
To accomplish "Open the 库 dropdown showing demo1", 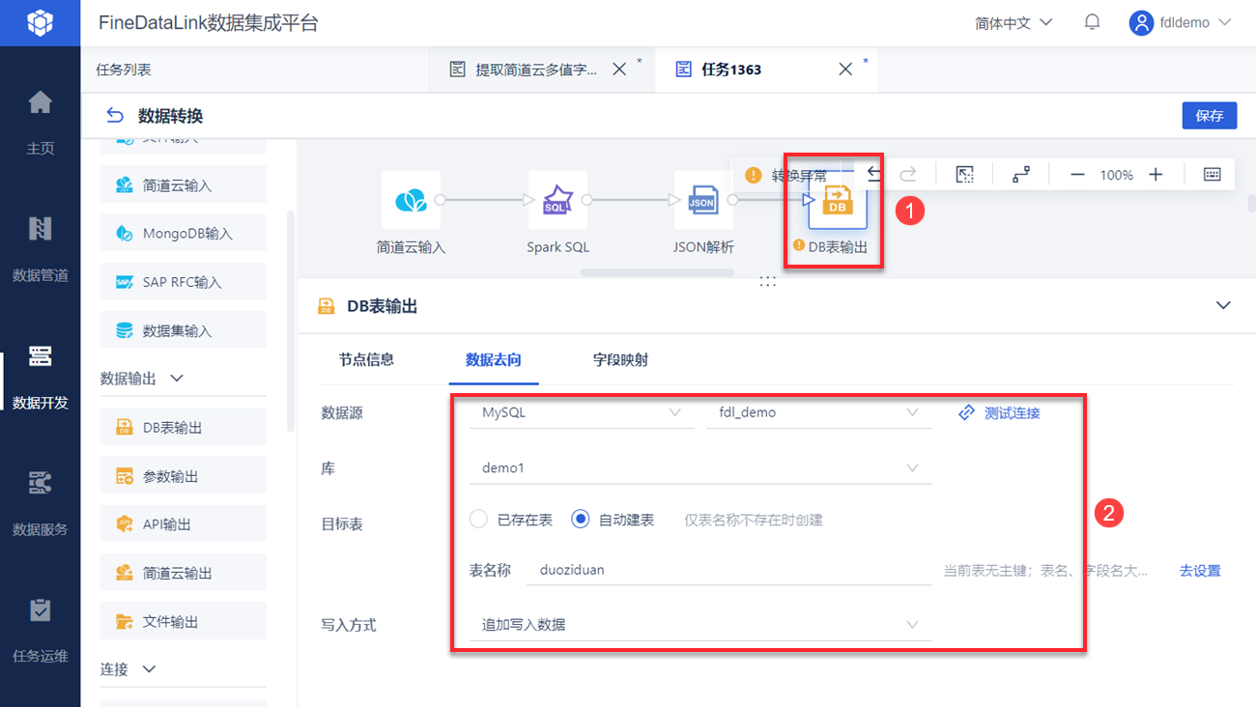I will [700, 468].
